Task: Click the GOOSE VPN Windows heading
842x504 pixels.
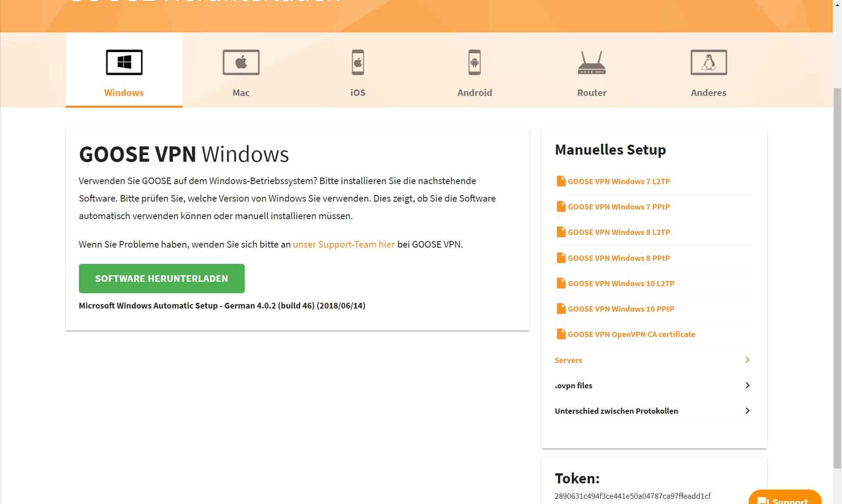Action: tap(184, 154)
